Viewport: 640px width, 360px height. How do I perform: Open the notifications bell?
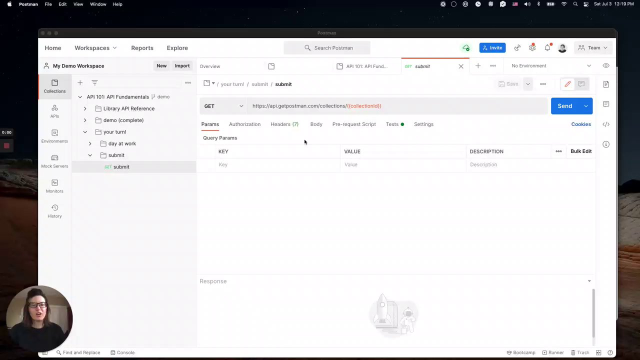pos(547,48)
